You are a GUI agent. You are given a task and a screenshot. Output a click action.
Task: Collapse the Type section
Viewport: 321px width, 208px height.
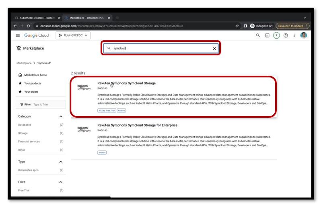click(61, 162)
